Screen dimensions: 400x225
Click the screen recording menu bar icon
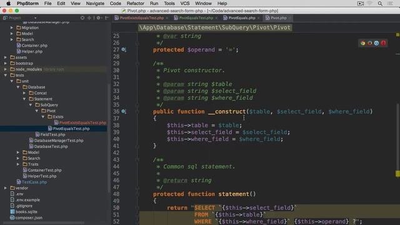[361, 4]
